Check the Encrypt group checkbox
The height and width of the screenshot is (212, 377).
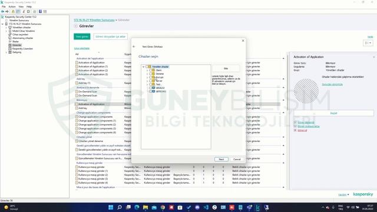151,77
